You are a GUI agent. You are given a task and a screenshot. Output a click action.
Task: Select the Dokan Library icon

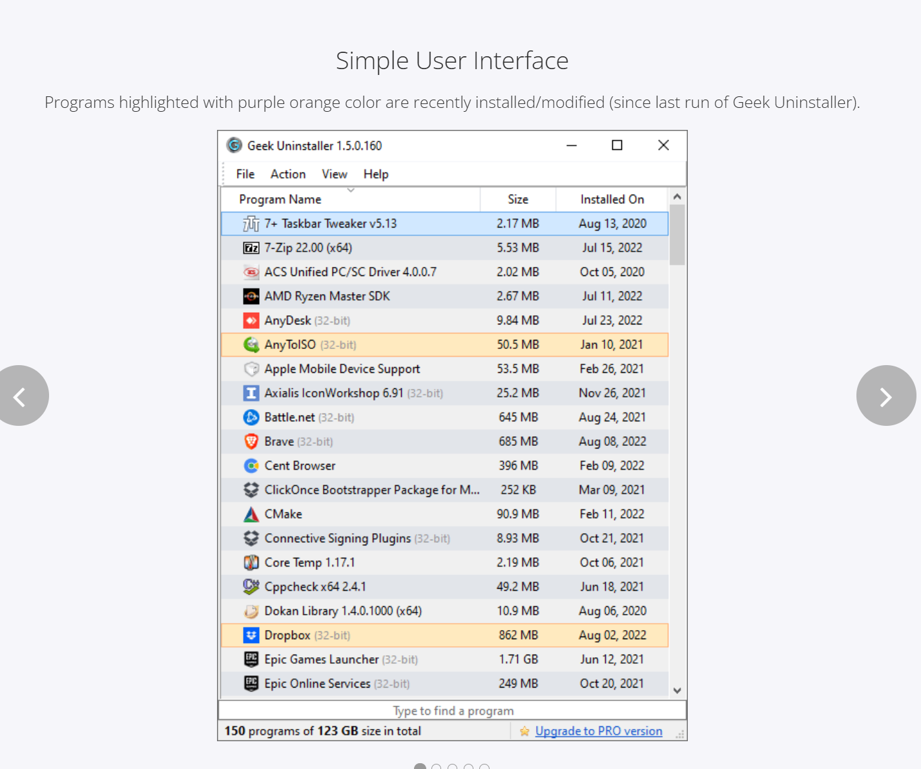coord(251,611)
